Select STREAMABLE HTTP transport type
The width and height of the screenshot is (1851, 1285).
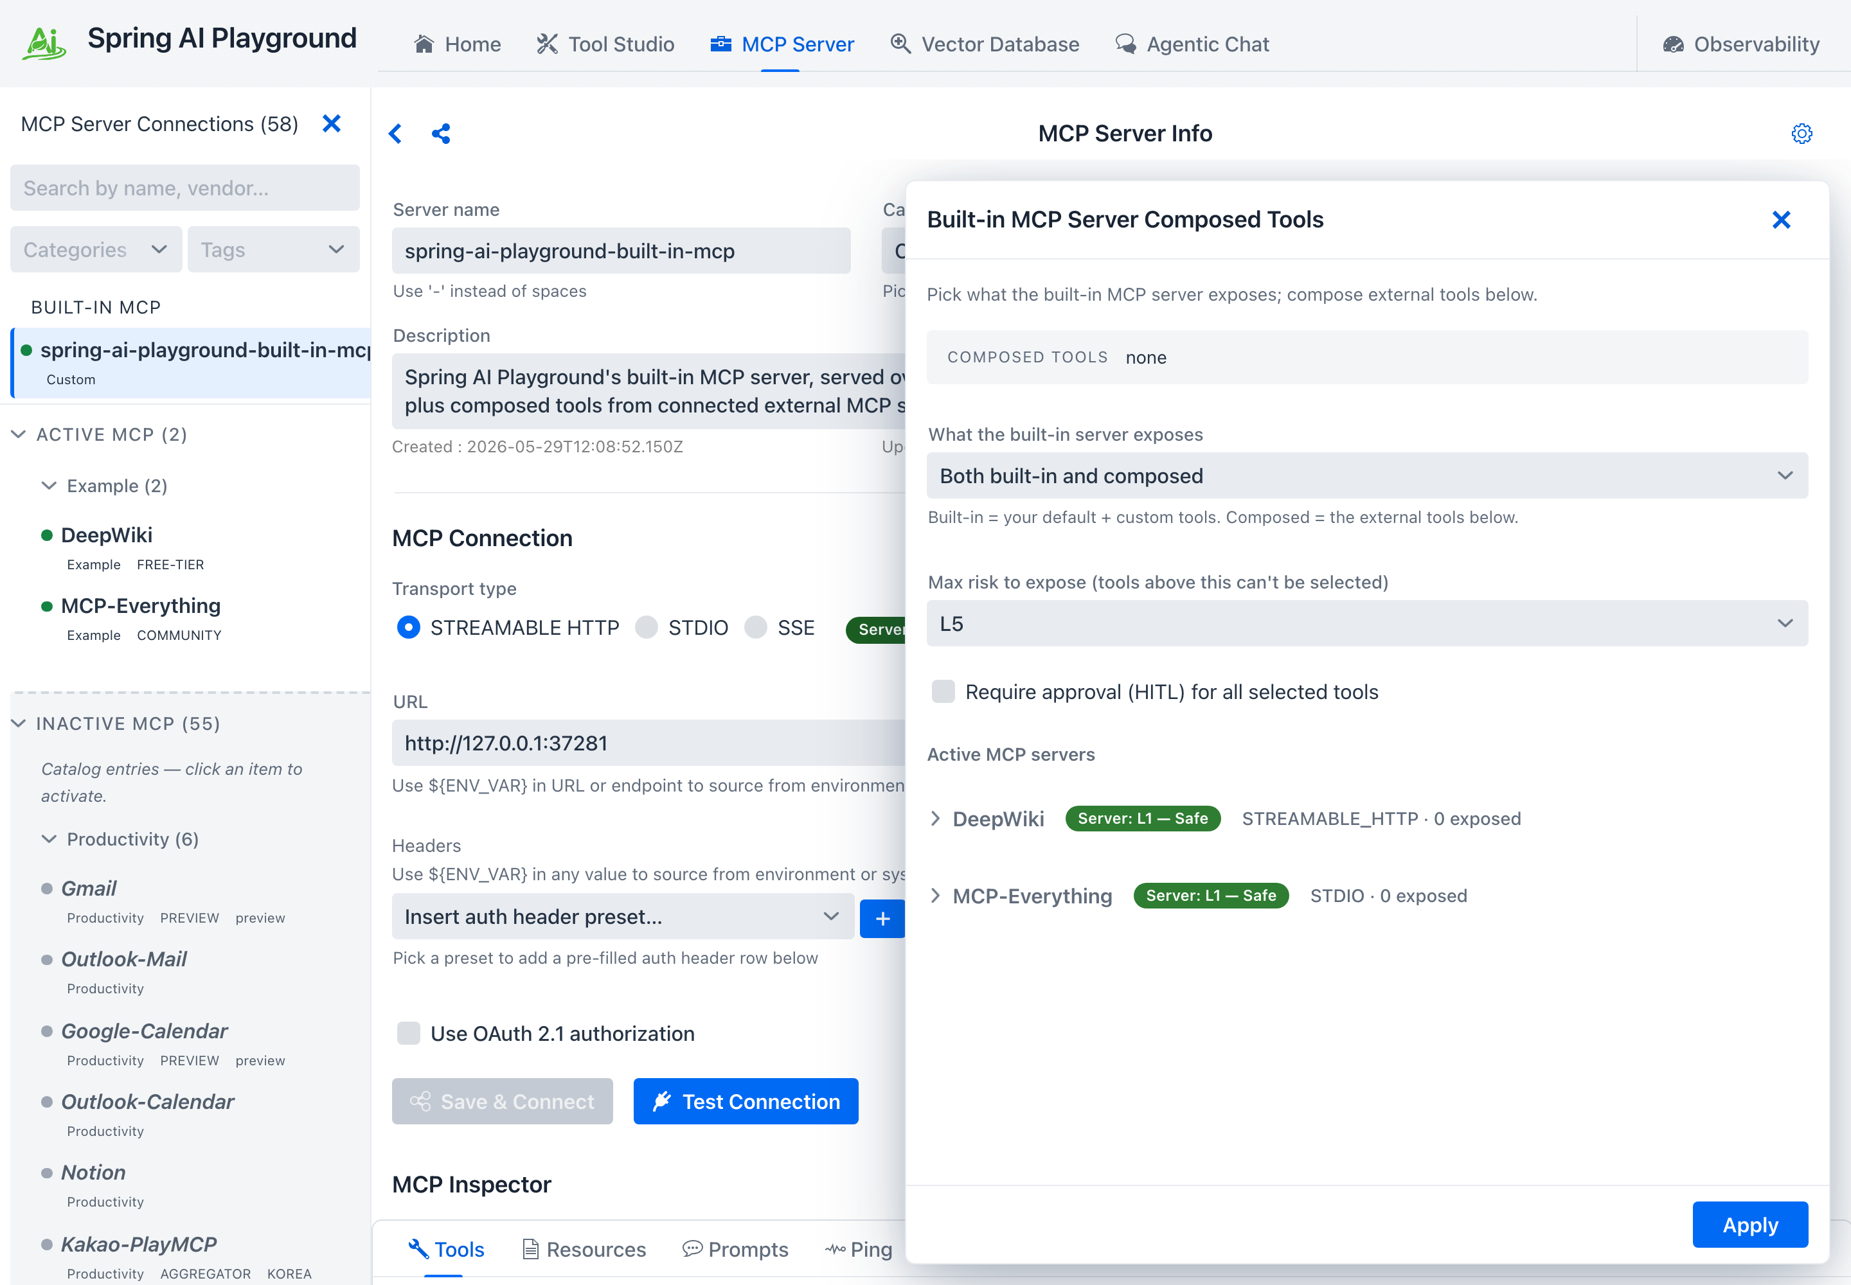408,627
